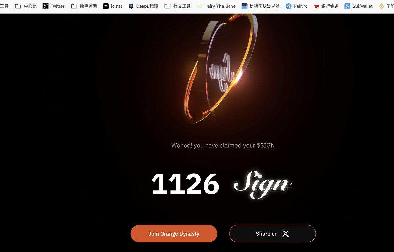Click the 1126 claimed amount number
Screen dimensions: 394x252
[185, 184]
